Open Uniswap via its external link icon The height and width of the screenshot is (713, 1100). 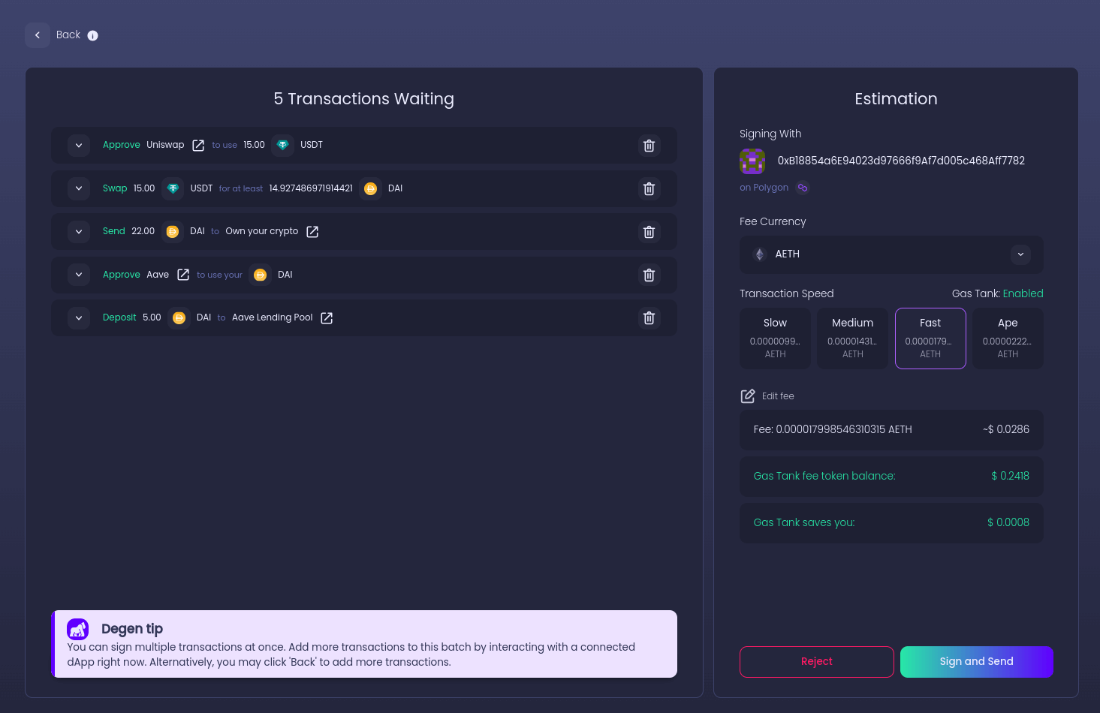(198, 145)
